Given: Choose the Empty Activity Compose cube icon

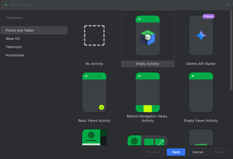Looking at the screenshot, I should click(147, 37).
